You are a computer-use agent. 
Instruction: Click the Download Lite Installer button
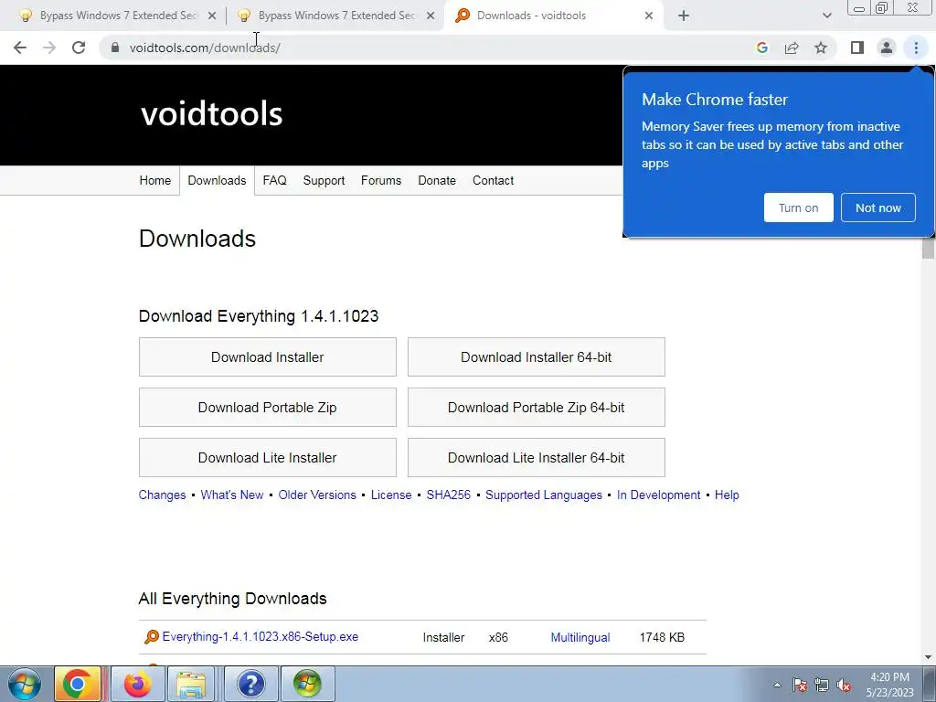pos(268,458)
